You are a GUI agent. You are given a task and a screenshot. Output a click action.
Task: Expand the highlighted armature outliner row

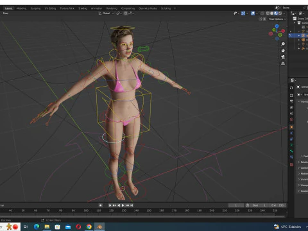[x=299, y=35]
